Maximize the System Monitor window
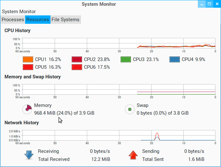This screenshot has width=221, height=167. 209,4
